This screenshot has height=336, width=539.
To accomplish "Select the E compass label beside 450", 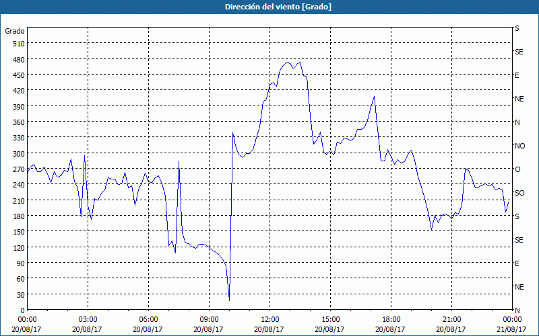I will (517, 75).
